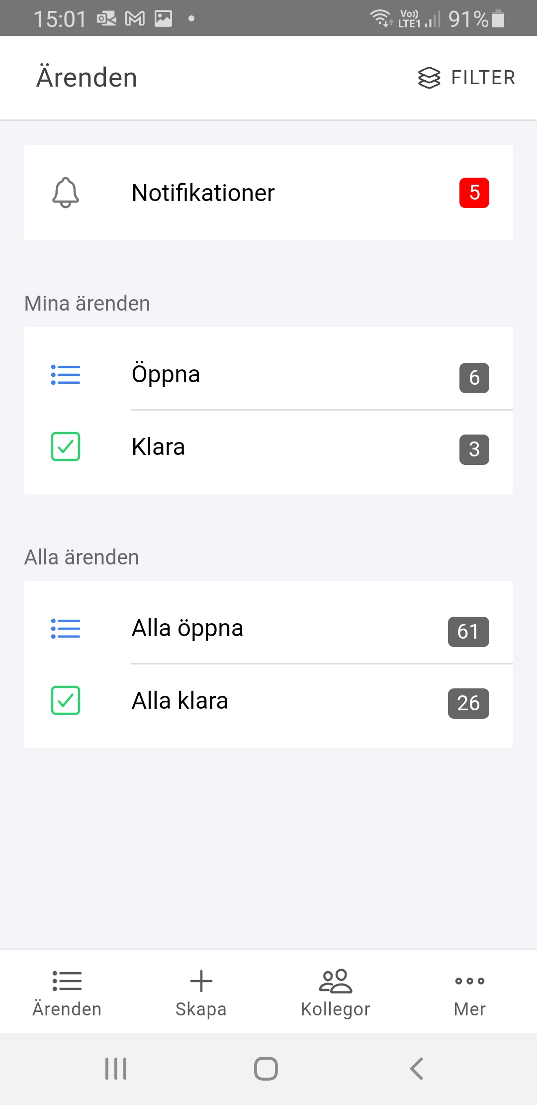Tap the plus icon to create a case
The image size is (537, 1105).
[x=201, y=981]
